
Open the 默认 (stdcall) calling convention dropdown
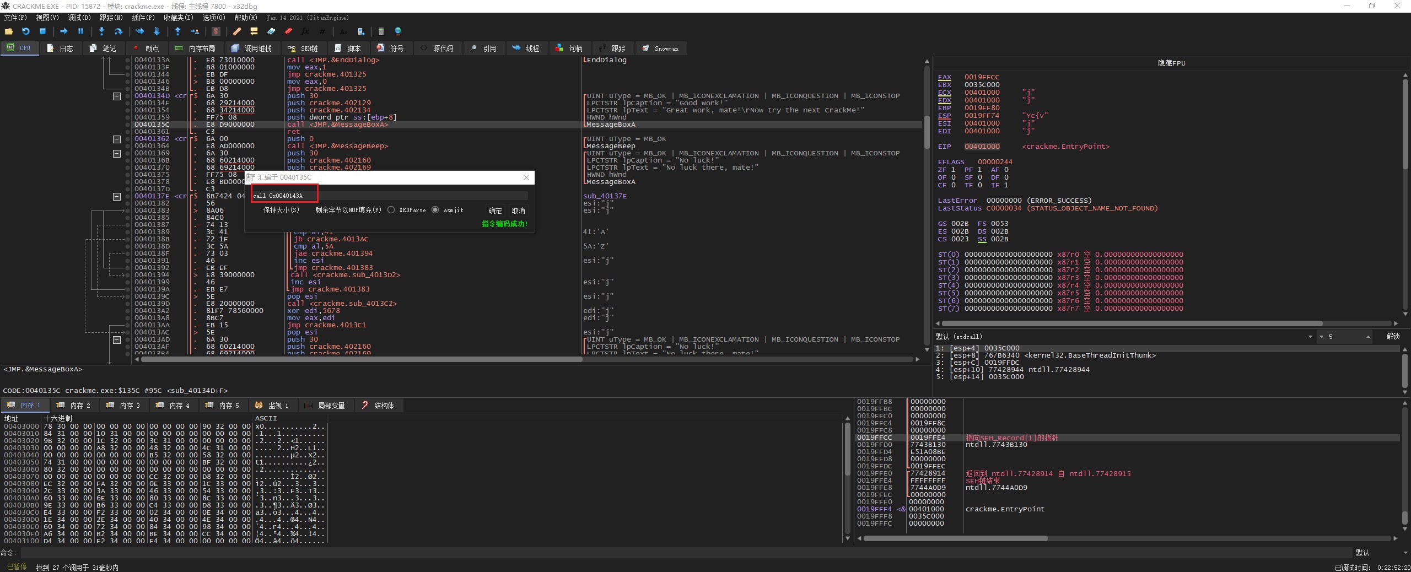pyautogui.click(x=1310, y=337)
